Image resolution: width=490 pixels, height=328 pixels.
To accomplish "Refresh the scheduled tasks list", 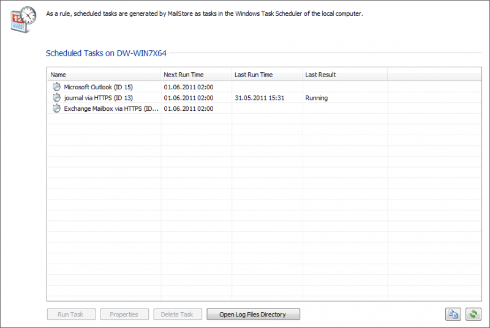I will point(473,315).
